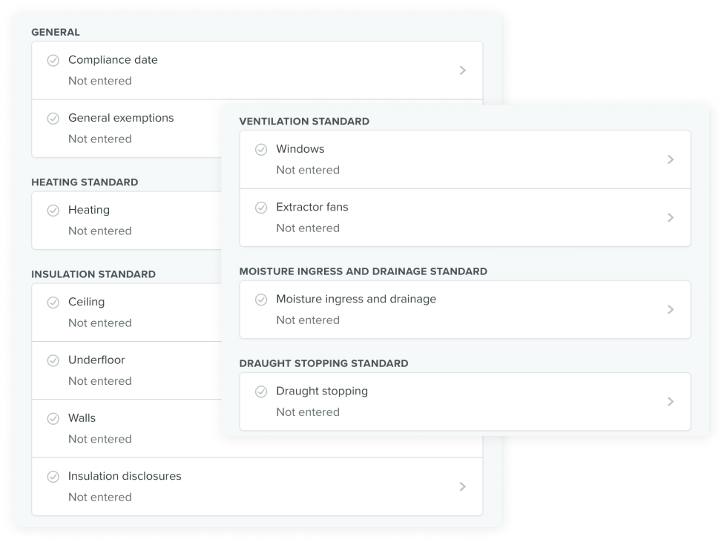Click the Ceiling status check icon
Viewport: 724px width, 542px height.
coord(53,303)
